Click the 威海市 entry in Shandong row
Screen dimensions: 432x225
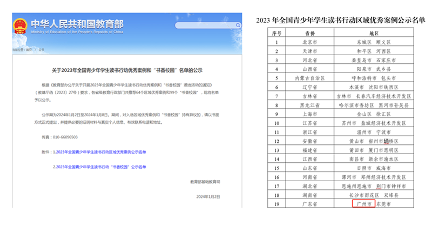383,168
